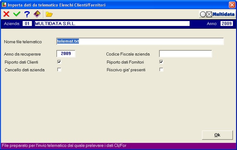Viewport: 237px width, 150px height.
Task: Open file browser via yellow folder icon
Action: point(49,14)
